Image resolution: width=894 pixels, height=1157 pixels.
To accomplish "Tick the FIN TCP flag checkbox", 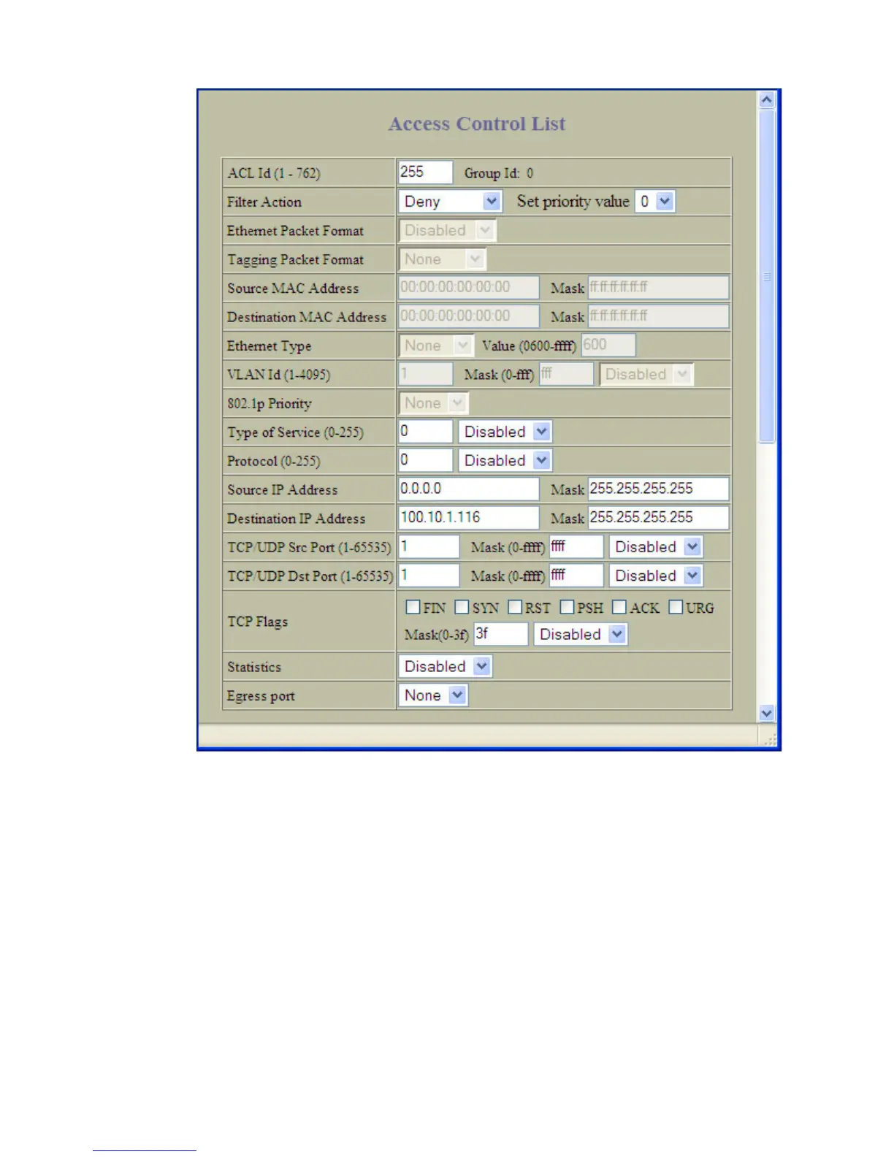I will tap(413, 607).
